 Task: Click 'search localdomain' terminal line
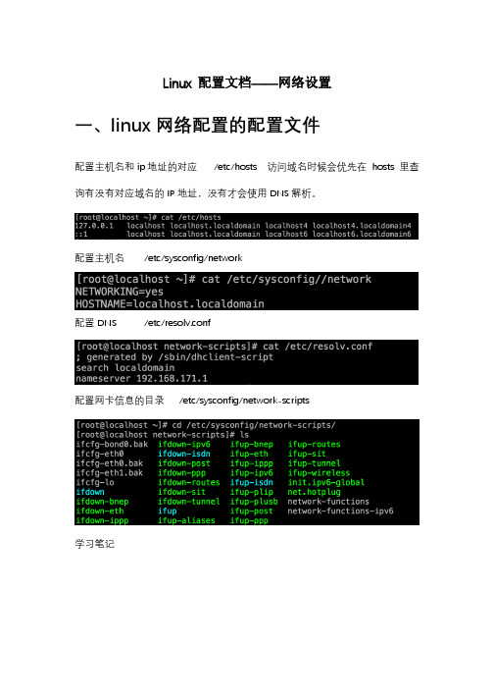click(x=124, y=368)
